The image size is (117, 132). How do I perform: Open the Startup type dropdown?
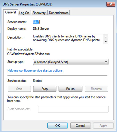[x=71, y=62]
